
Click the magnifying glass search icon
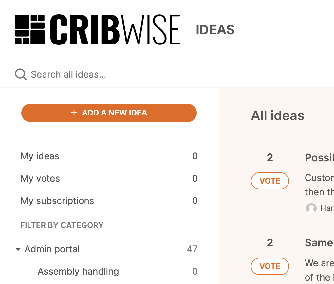click(21, 74)
